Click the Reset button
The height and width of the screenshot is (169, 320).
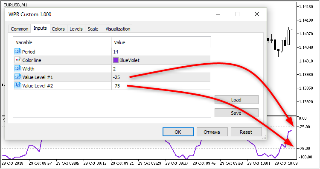coord(246,132)
